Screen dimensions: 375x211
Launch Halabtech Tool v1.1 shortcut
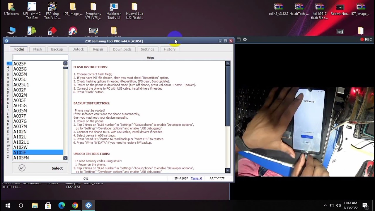point(114,11)
